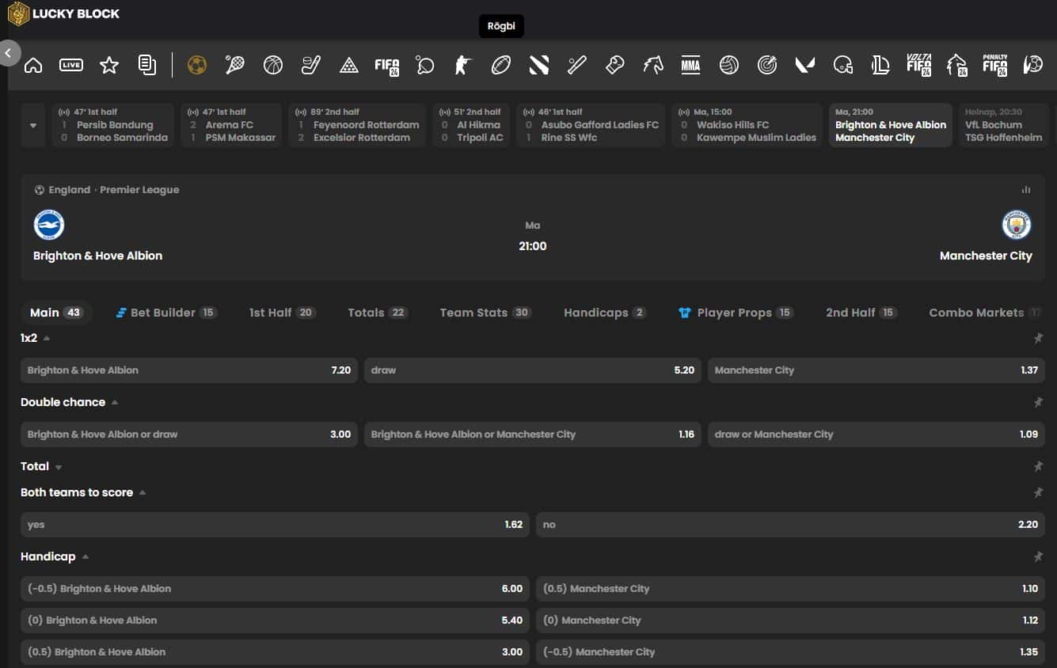
Task: Bet on draw at 5.20
Action: tap(533, 370)
